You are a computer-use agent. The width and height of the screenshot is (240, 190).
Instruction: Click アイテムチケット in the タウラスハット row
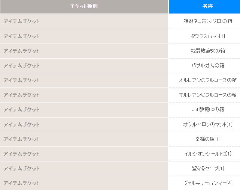[21, 36]
